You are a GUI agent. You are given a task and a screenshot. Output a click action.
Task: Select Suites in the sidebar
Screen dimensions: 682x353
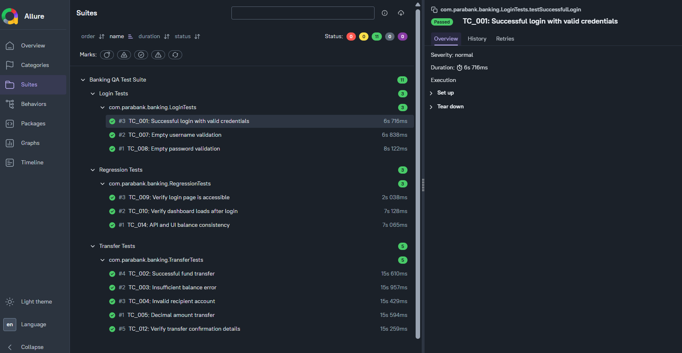(x=33, y=84)
